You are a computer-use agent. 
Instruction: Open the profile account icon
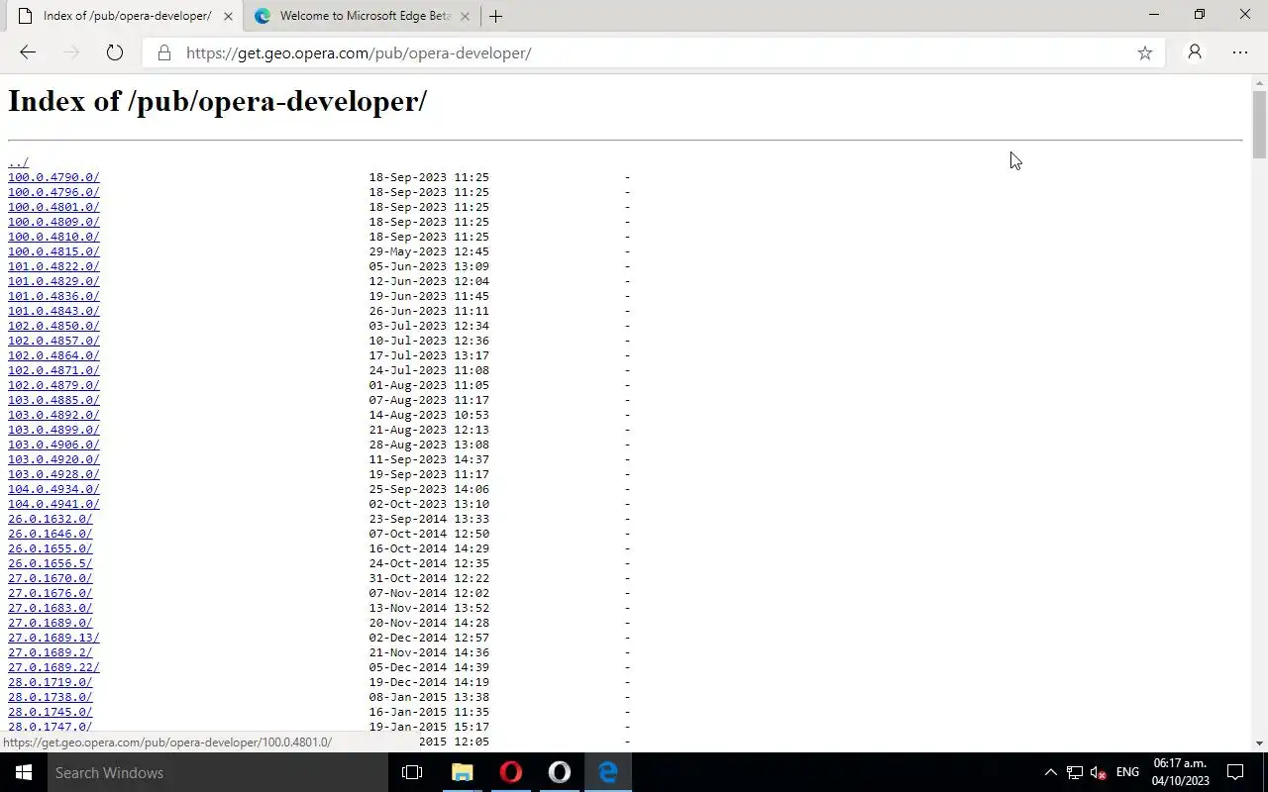(1195, 52)
